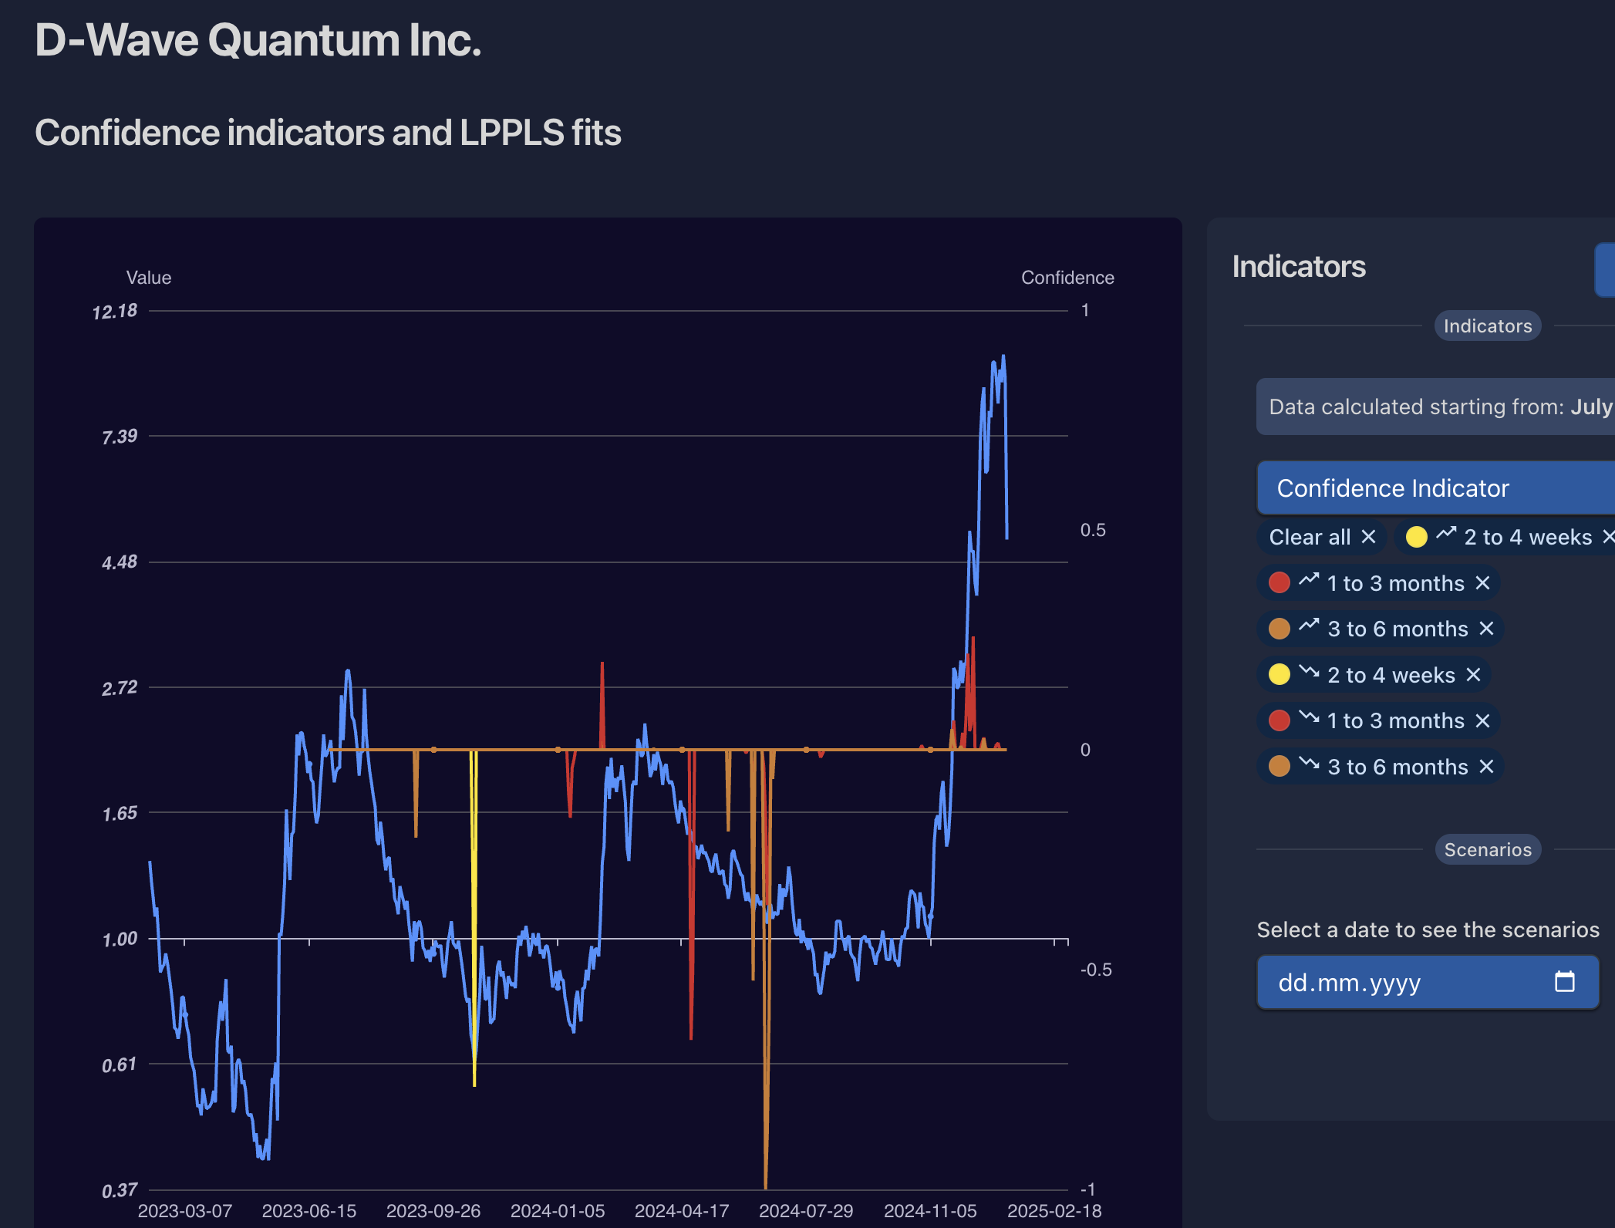
Task: Click the Value axis title
Action: tap(149, 278)
